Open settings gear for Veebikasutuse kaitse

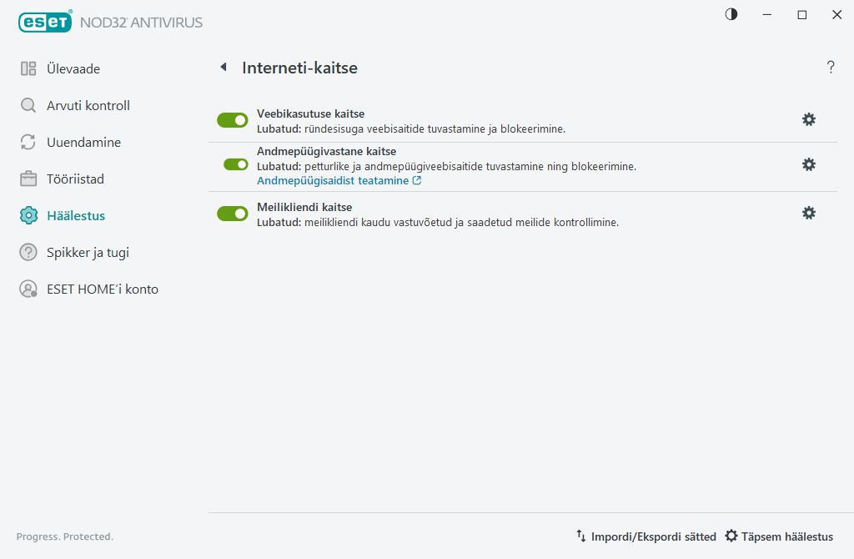[808, 119]
